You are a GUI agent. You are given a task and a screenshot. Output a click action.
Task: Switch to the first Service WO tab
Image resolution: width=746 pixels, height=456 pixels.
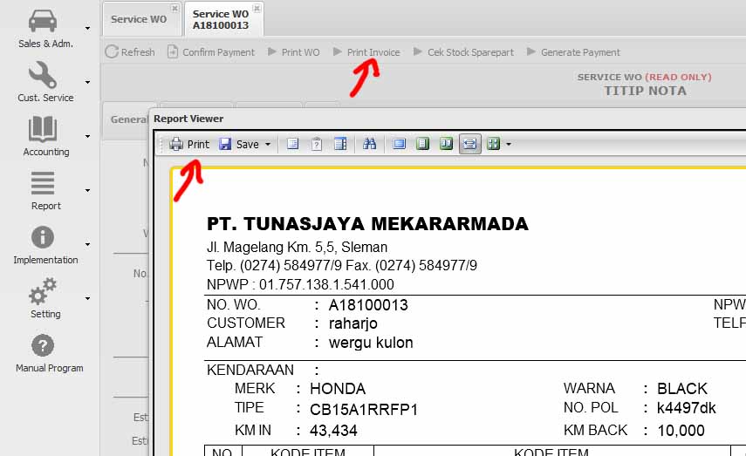click(138, 19)
